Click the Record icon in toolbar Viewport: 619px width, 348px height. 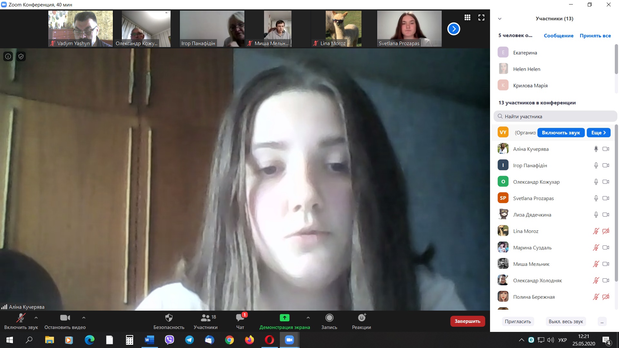pyautogui.click(x=329, y=318)
